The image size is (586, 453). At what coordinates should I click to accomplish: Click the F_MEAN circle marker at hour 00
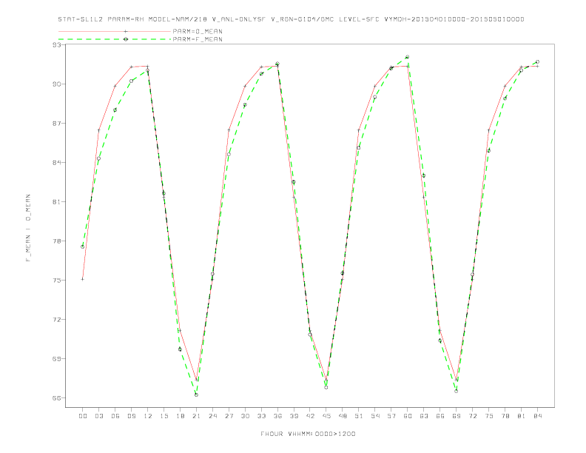(x=82, y=246)
